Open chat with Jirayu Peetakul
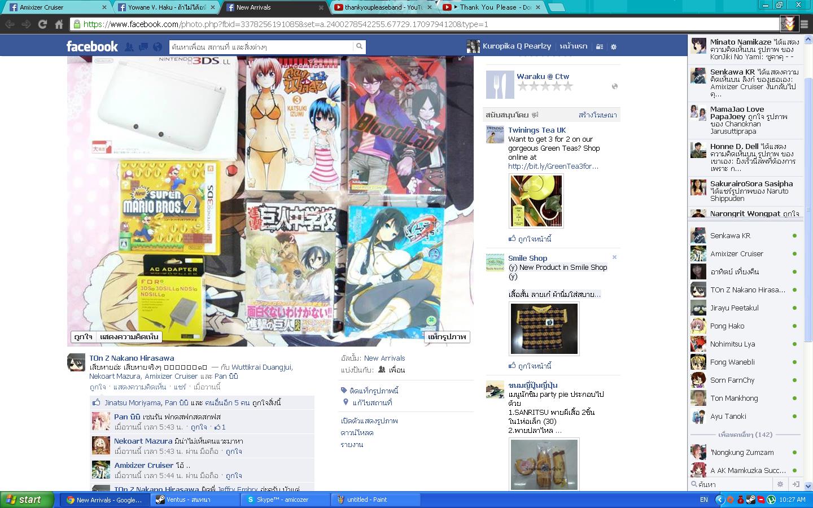This screenshot has height=508, width=813. (744, 308)
